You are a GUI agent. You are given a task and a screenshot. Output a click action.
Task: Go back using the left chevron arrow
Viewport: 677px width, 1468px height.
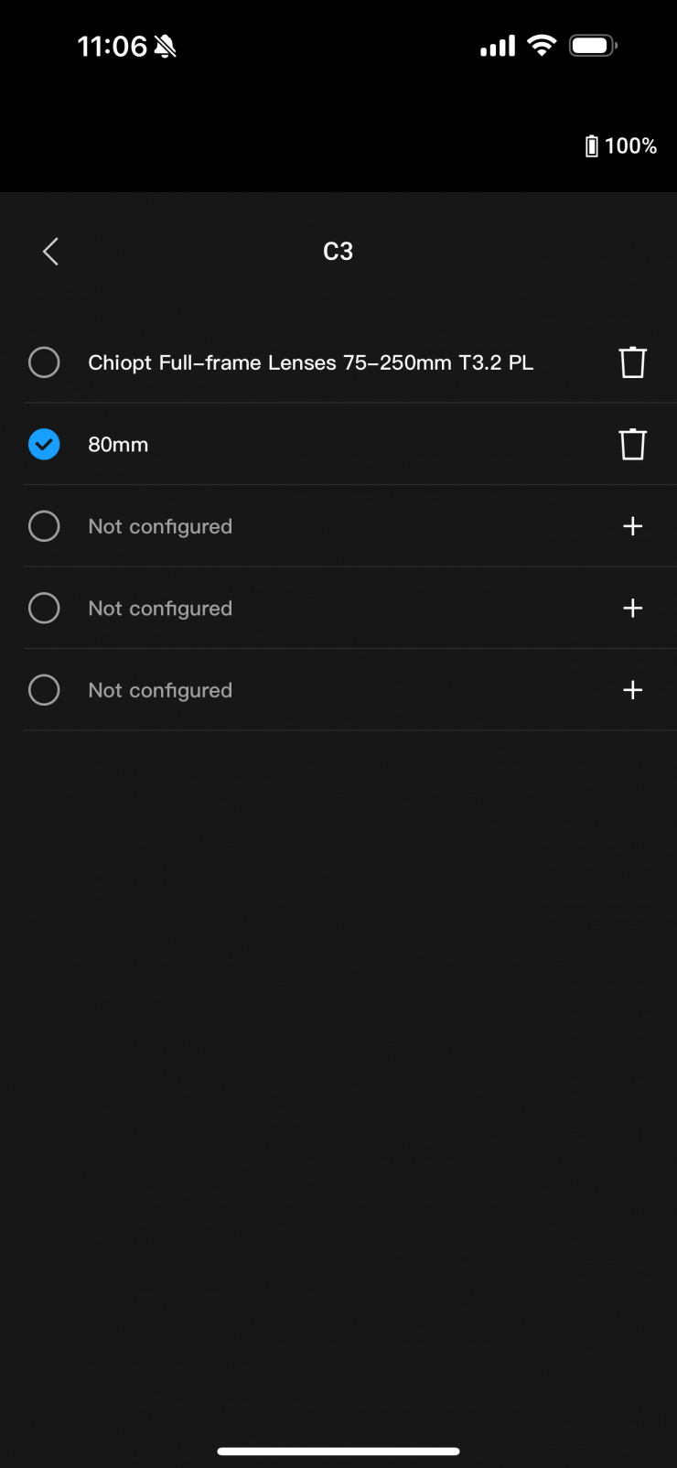point(51,252)
